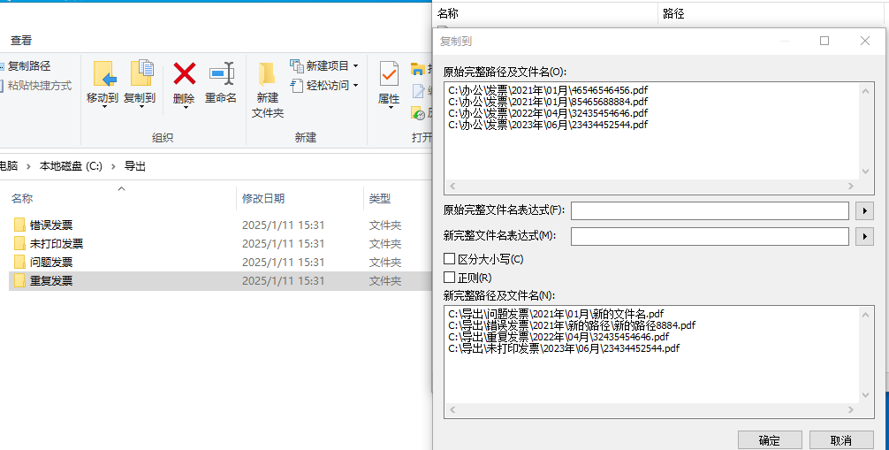Select the 未打印发票 folder icon
Viewport: 889px width, 450px height.
pos(19,243)
